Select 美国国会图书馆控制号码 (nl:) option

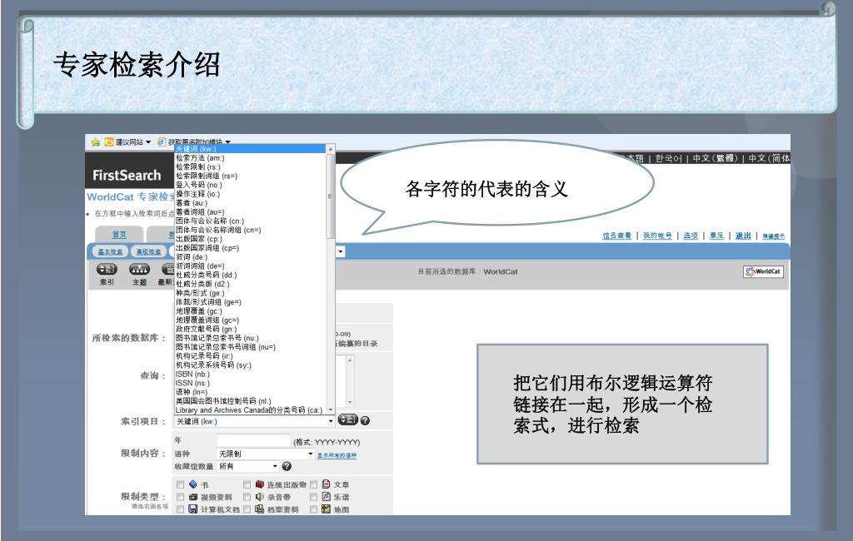pos(223,400)
